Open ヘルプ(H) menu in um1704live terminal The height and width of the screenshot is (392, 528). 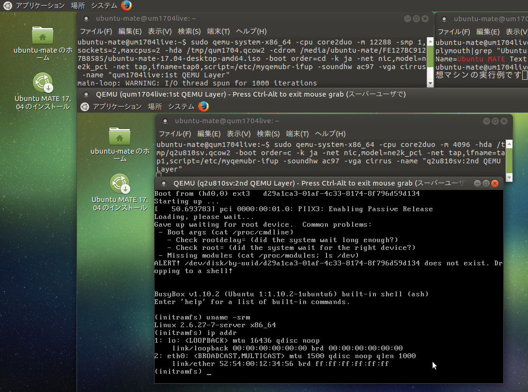(251, 31)
